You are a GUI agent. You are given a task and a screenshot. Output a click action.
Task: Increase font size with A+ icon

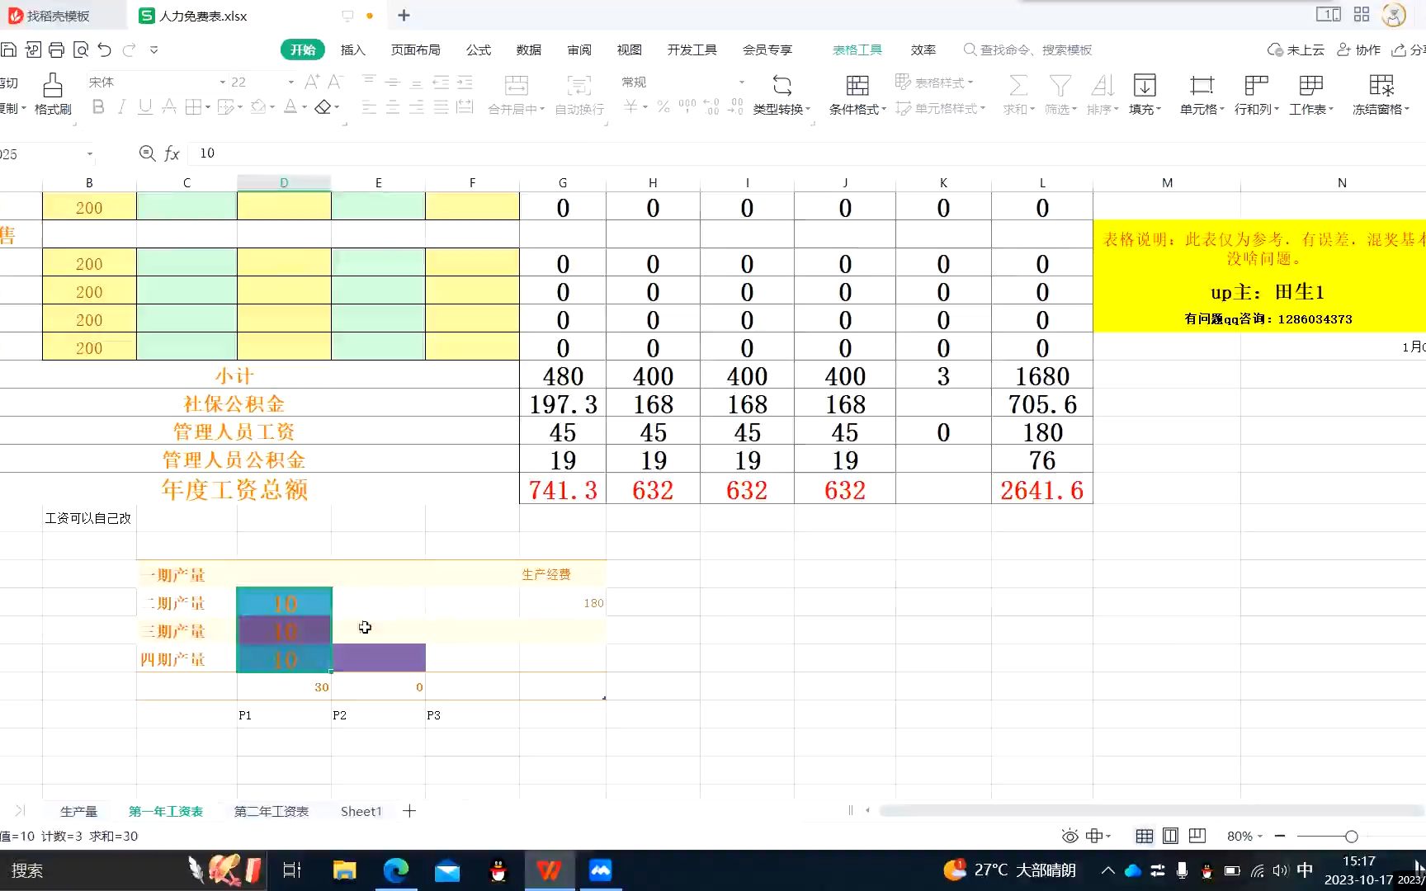pyautogui.click(x=312, y=82)
